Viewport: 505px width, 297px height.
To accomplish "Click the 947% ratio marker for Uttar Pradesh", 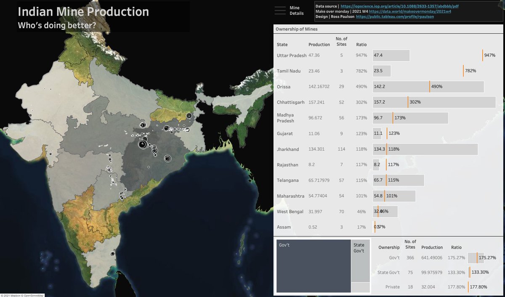I will (483, 56).
